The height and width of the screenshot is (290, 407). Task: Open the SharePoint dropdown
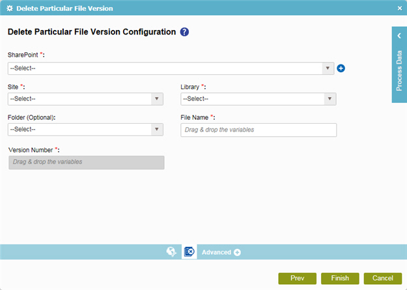[x=171, y=68]
